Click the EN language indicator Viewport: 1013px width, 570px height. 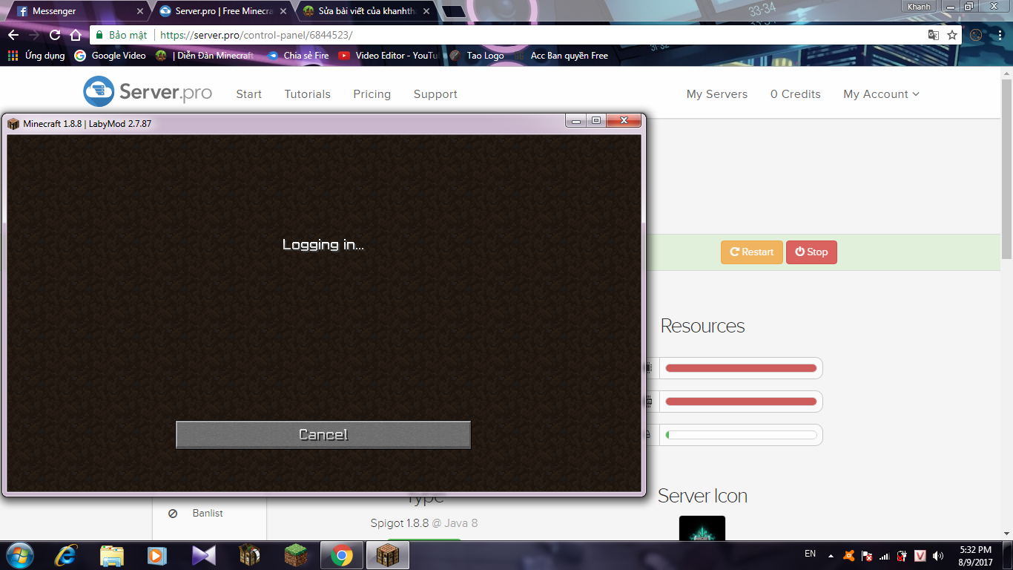[811, 554]
